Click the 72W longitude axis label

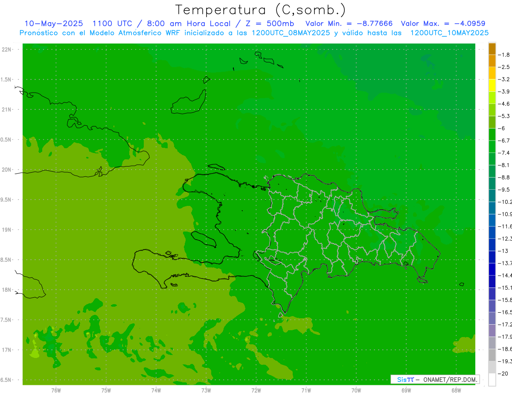[256, 390]
